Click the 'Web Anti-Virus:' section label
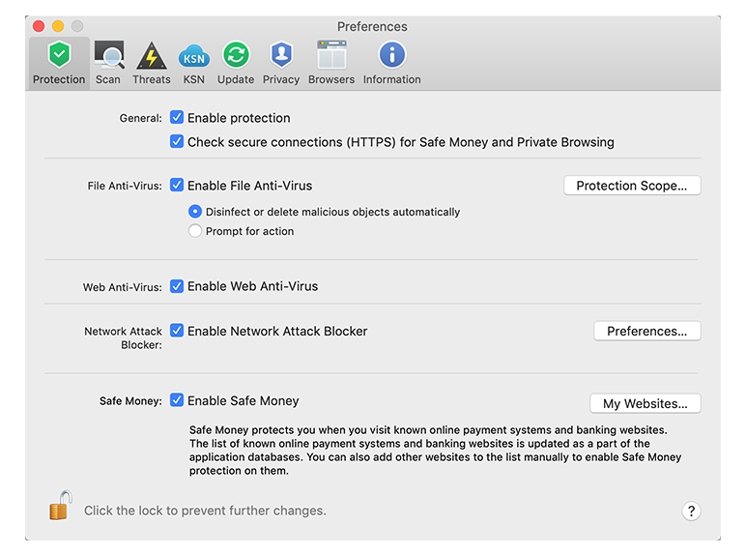This screenshot has width=746, height=556. (123, 287)
